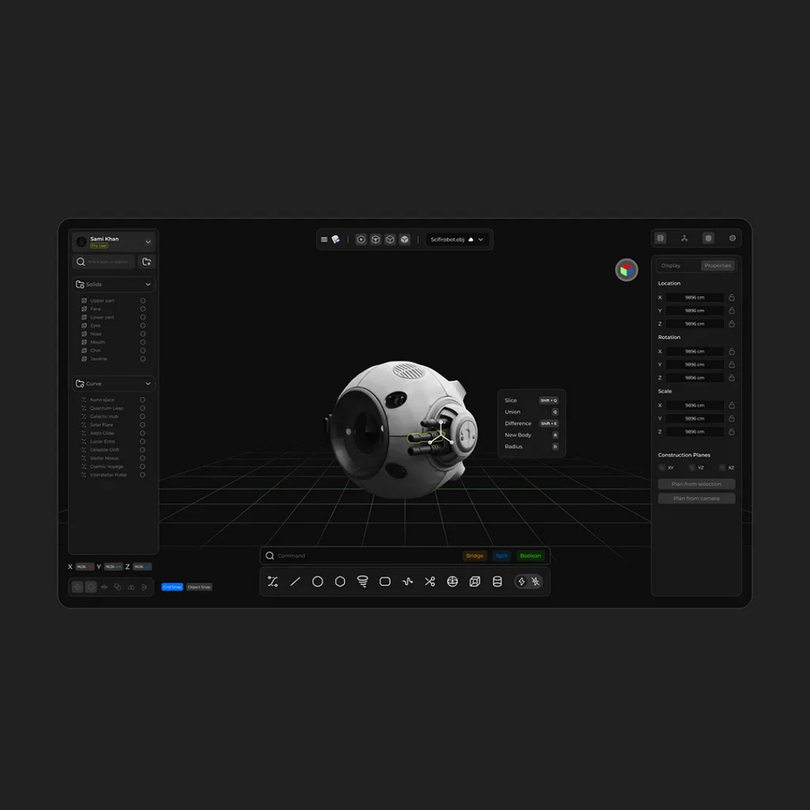Click the paint tag icon beside the hamburger menu
Viewport: 810px width, 810px height.
[336, 239]
